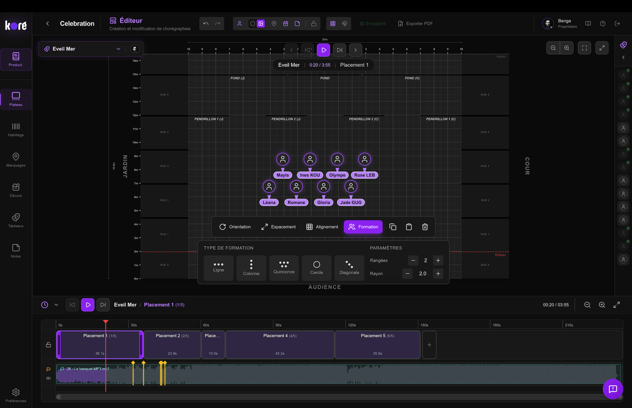Click the delete trash icon

(x=425, y=227)
